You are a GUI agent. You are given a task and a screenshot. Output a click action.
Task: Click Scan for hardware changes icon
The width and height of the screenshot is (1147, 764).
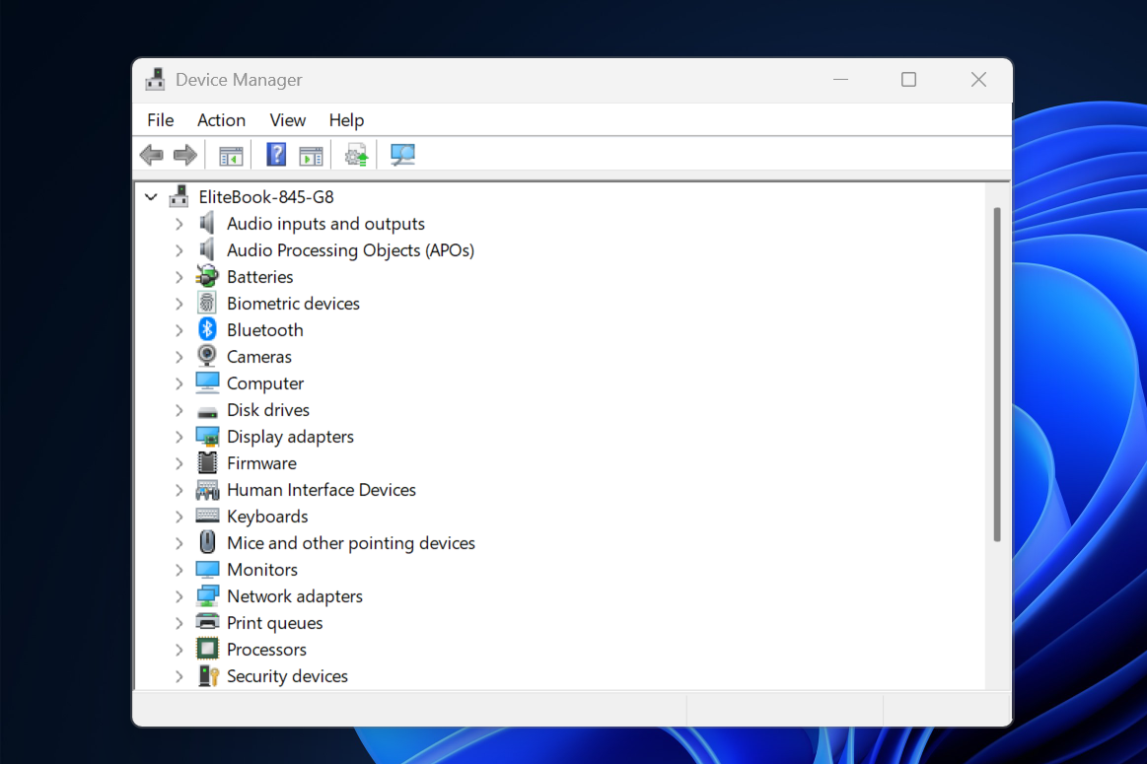(402, 155)
